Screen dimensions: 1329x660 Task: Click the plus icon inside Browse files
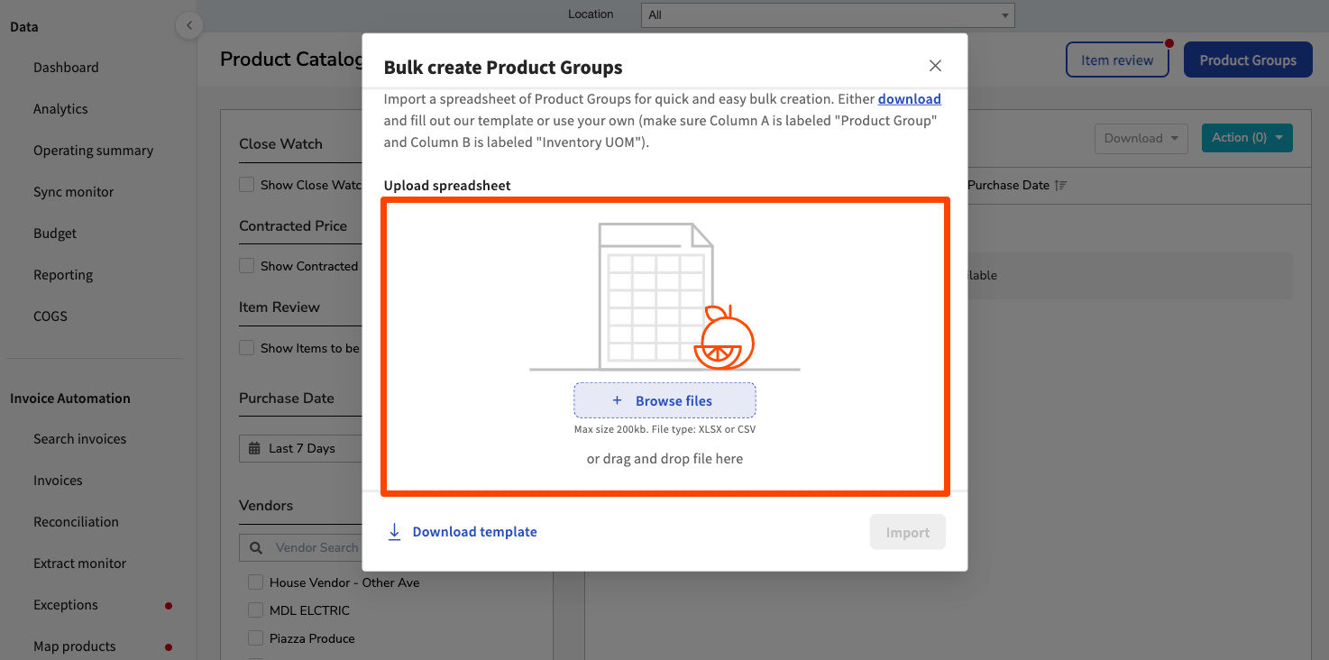tap(617, 400)
